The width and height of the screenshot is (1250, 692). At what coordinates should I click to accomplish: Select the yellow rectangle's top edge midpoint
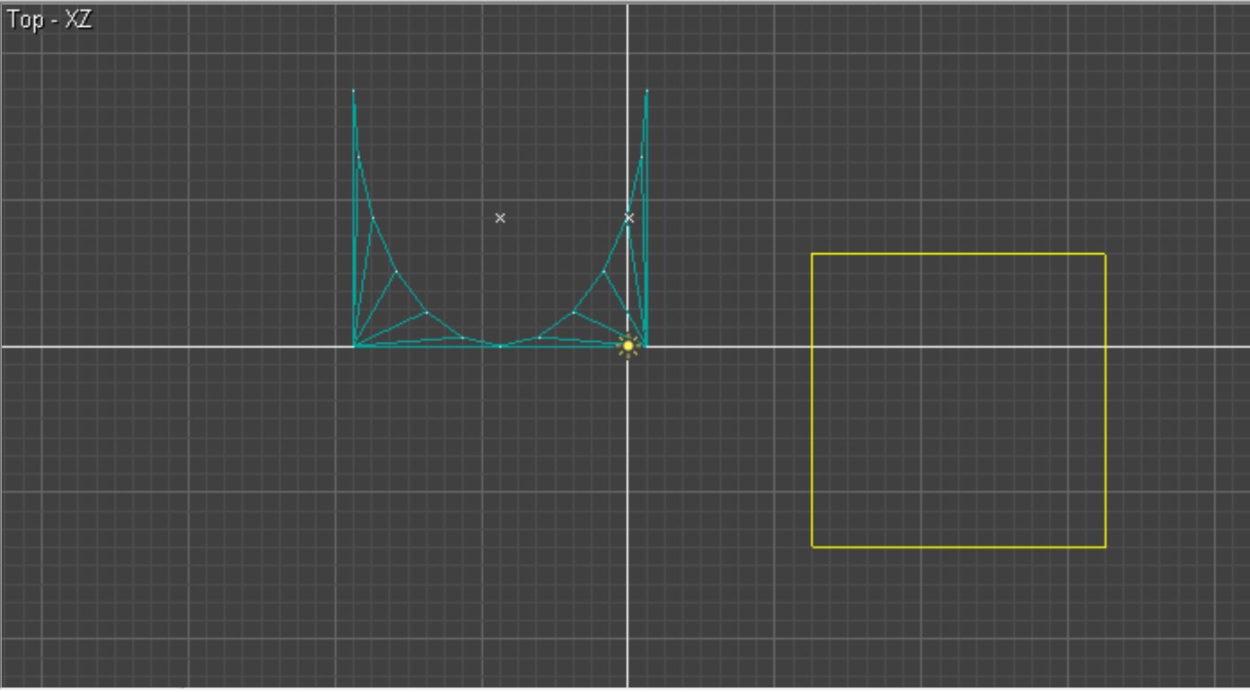coord(958,254)
